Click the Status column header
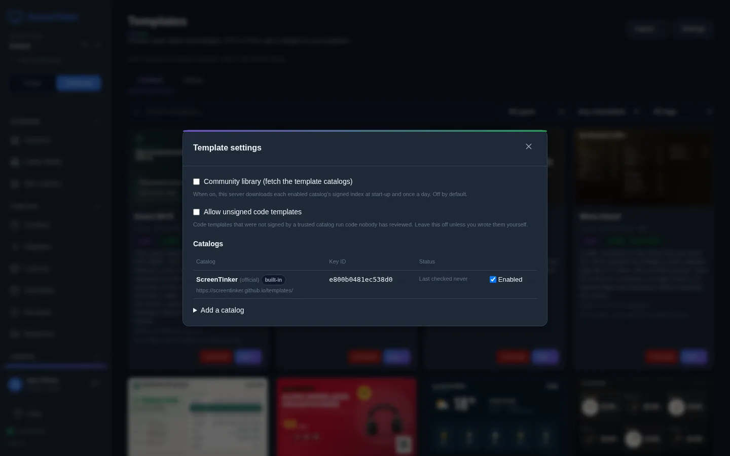Screen dimensions: 730x456 tap(427, 261)
